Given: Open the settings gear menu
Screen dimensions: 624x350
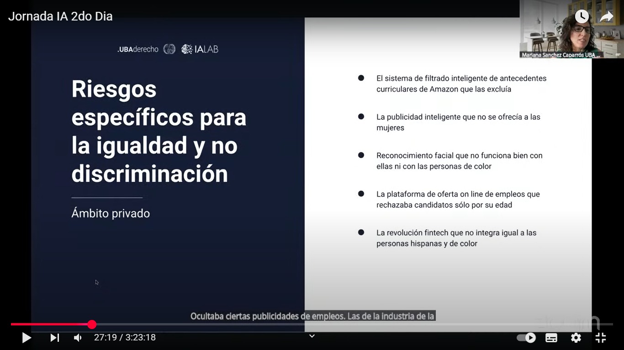Looking at the screenshot, I should pos(576,338).
